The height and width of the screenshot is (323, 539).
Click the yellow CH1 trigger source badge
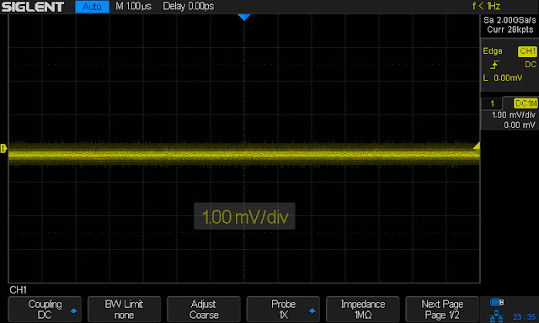[527, 51]
